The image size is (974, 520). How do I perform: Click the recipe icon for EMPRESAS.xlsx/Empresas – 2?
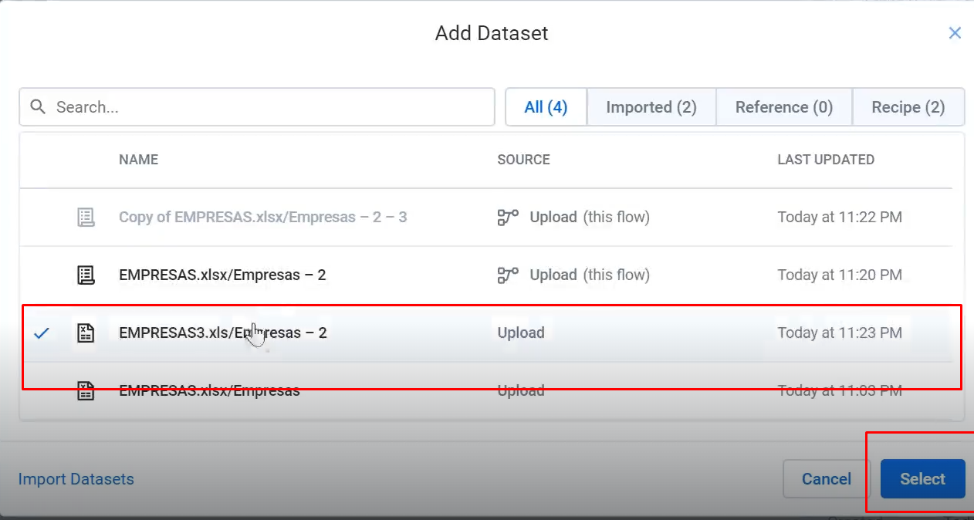click(85, 275)
